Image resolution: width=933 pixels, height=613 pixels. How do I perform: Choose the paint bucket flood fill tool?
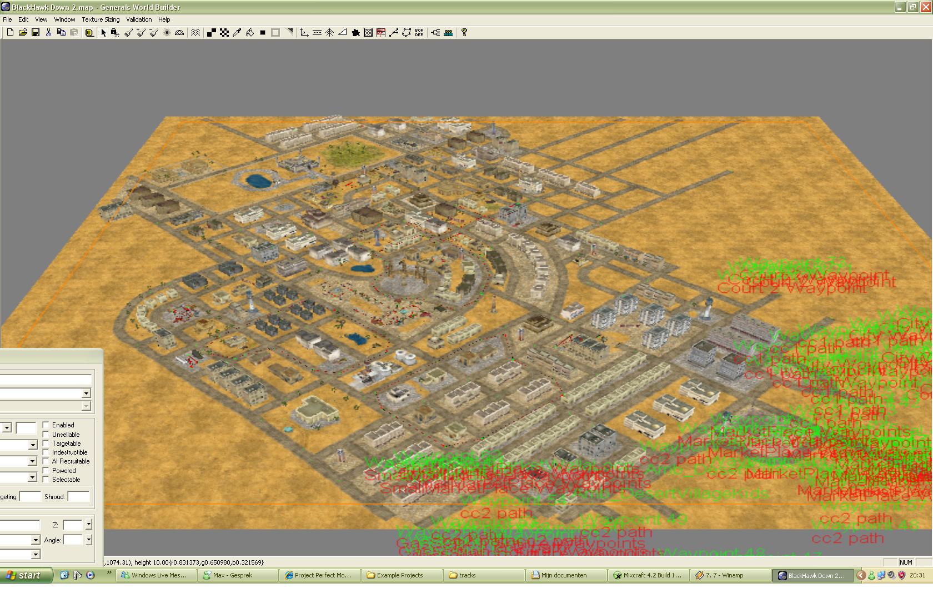pos(250,33)
